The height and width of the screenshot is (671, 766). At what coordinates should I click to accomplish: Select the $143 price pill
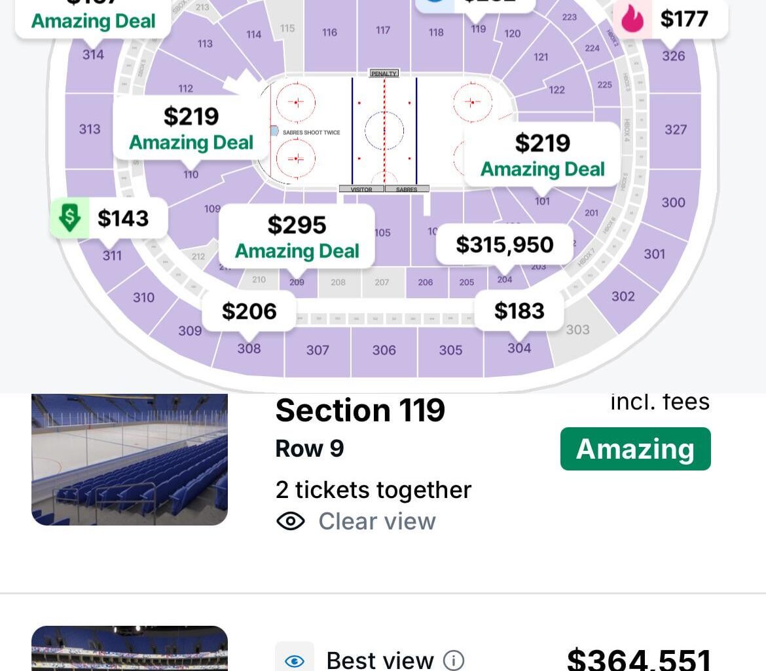tap(126, 218)
